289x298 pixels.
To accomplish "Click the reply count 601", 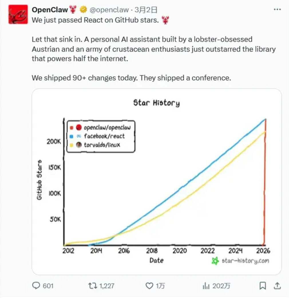I will click(x=48, y=286).
